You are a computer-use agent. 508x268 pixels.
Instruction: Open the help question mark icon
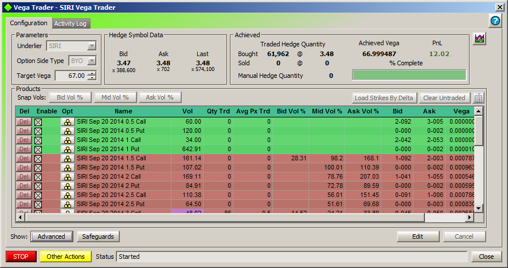point(495,21)
